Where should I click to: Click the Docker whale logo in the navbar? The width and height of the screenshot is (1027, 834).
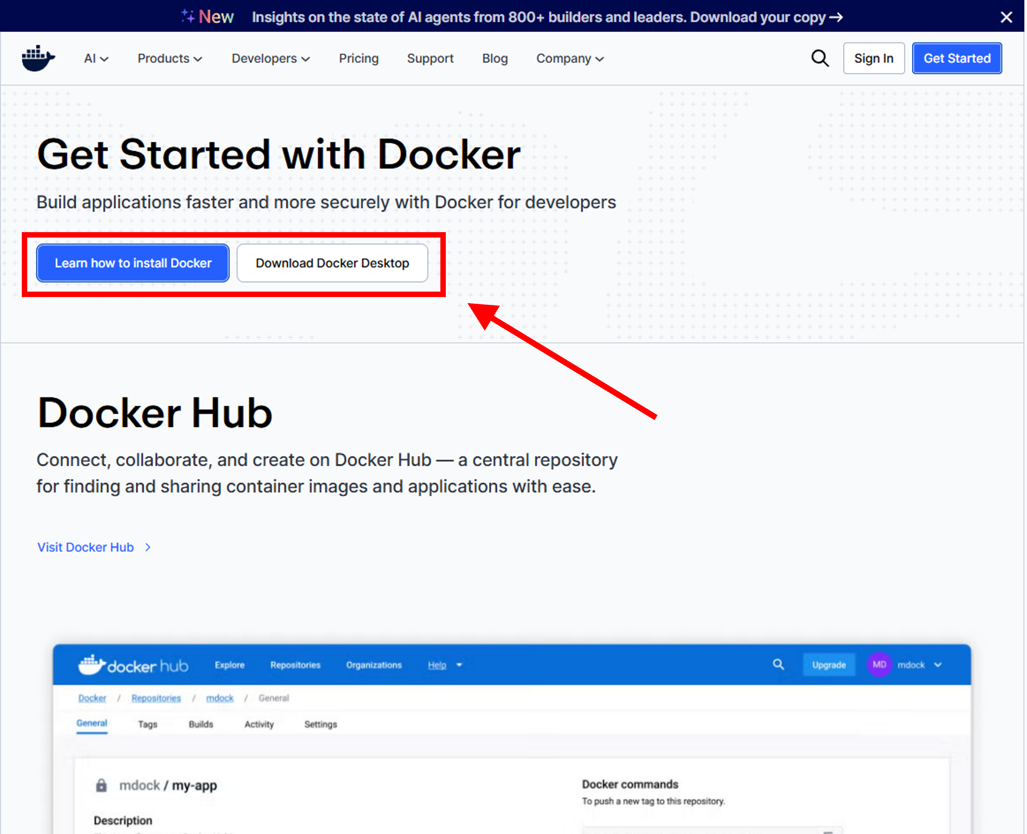[x=39, y=58]
